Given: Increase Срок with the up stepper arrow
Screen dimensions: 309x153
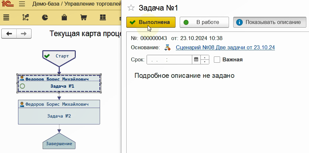Looking at the screenshot, I should (x=205, y=57).
